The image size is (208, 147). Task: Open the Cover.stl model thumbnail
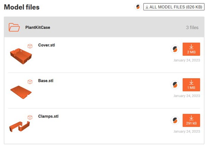tap(20, 53)
